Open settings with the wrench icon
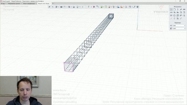The width and height of the screenshot is (187, 105). 134,7
